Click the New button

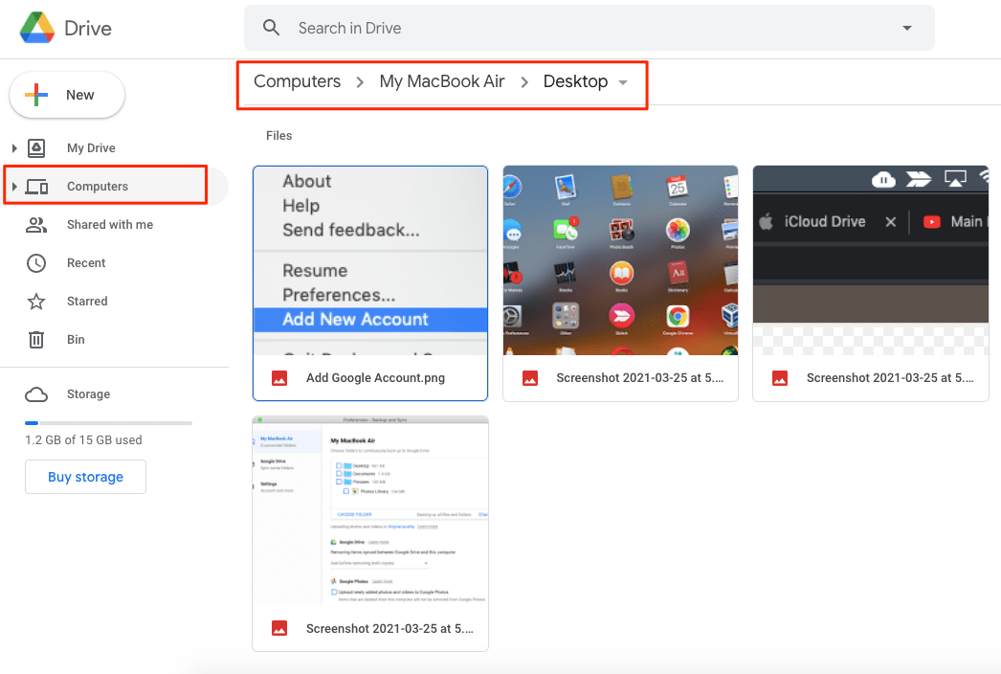[x=67, y=95]
